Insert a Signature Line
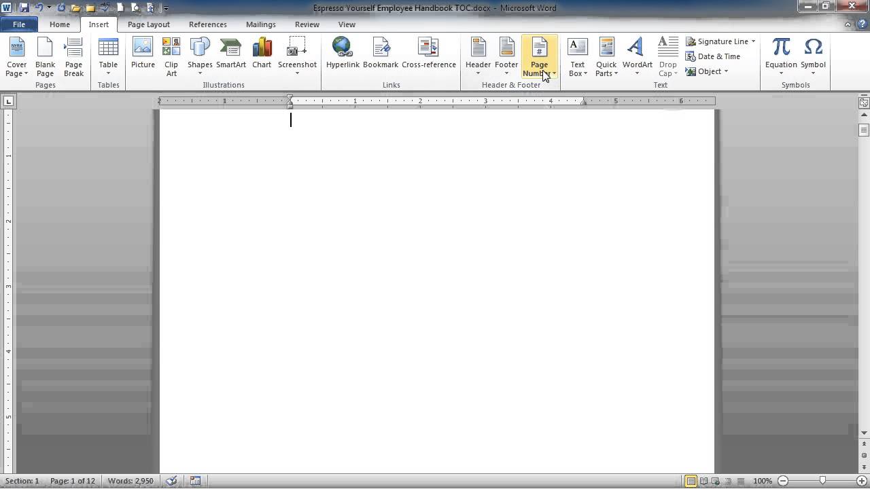 point(716,41)
